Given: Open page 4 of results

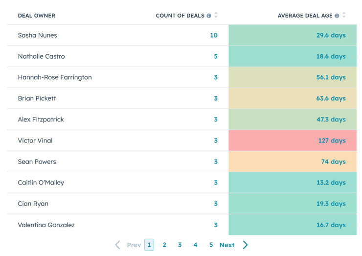Looking at the screenshot, I should [195, 245].
